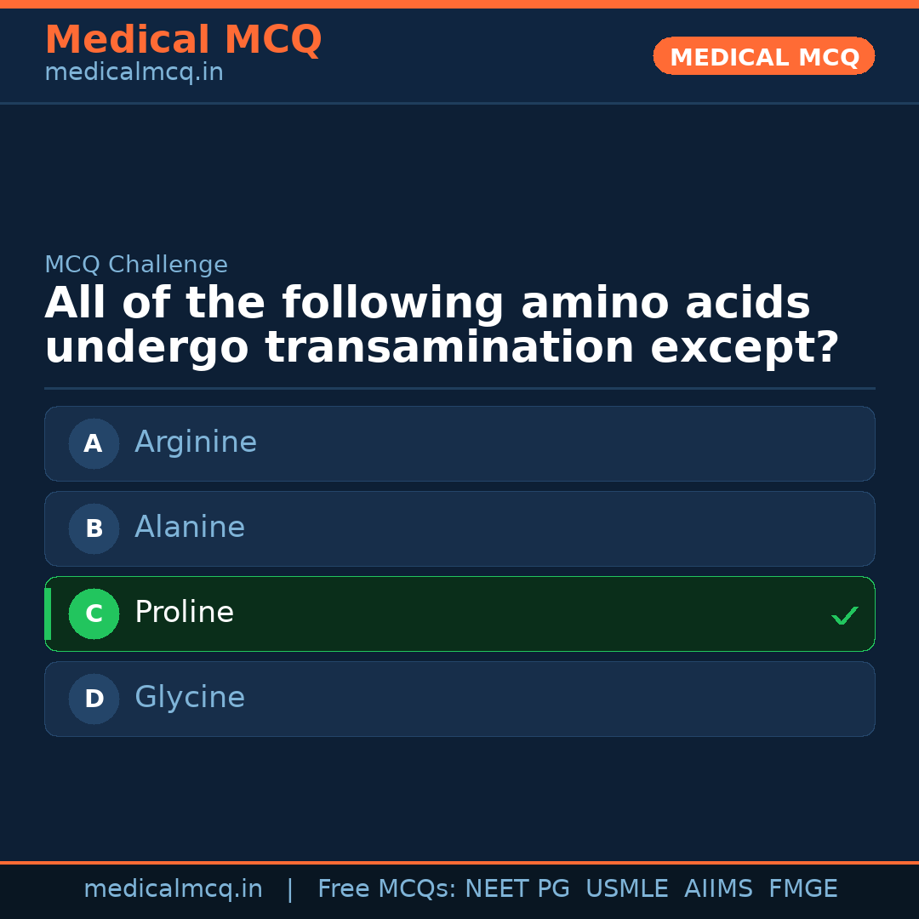Click USMLE in footer
Screen dimensions: 919x919
(626, 889)
